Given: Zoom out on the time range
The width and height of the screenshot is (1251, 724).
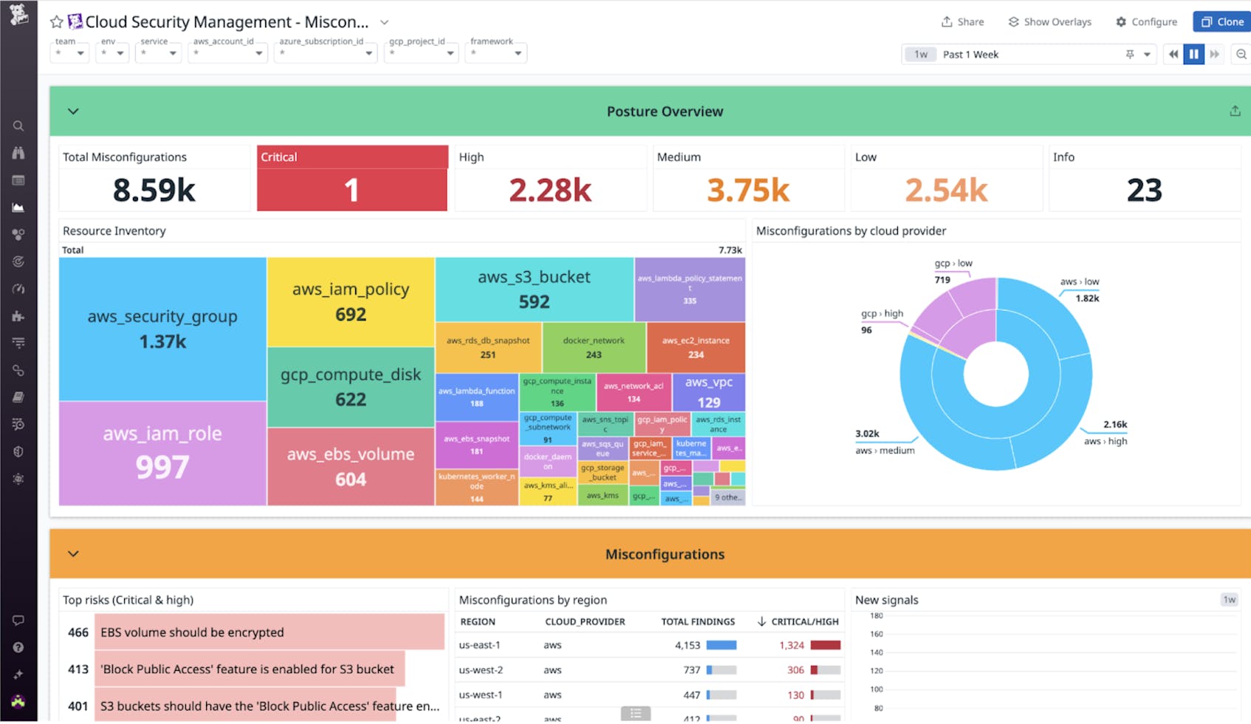Looking at the screenshot, I should [x=1240, y=54].
